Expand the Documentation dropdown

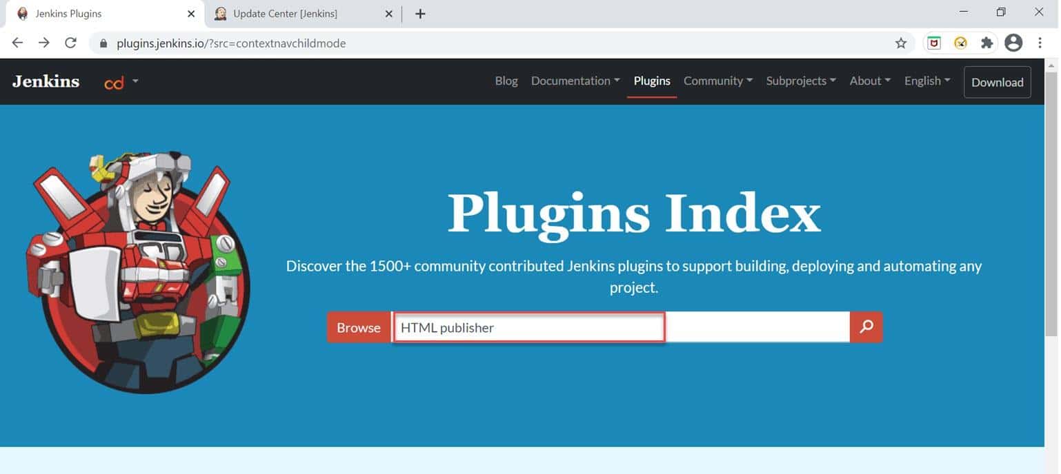point(575,81)
